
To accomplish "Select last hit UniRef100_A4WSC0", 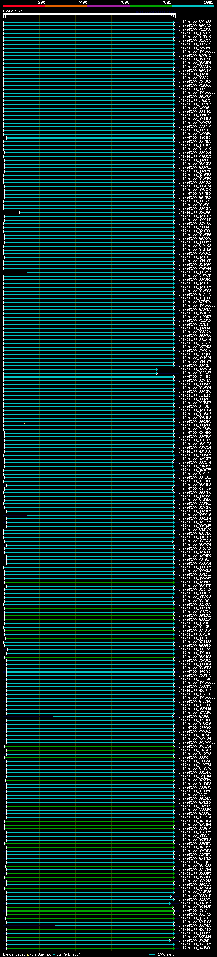I will tap(195, 949).
